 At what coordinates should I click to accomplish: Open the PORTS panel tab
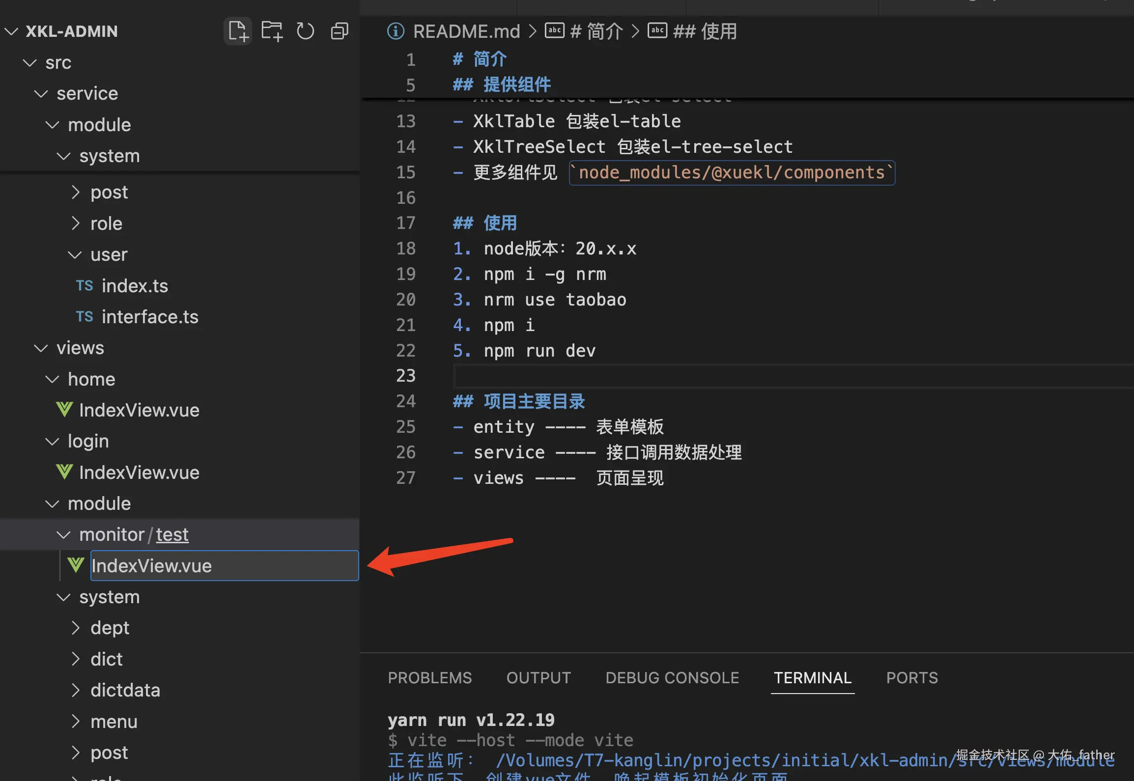[x=911, y=678]
